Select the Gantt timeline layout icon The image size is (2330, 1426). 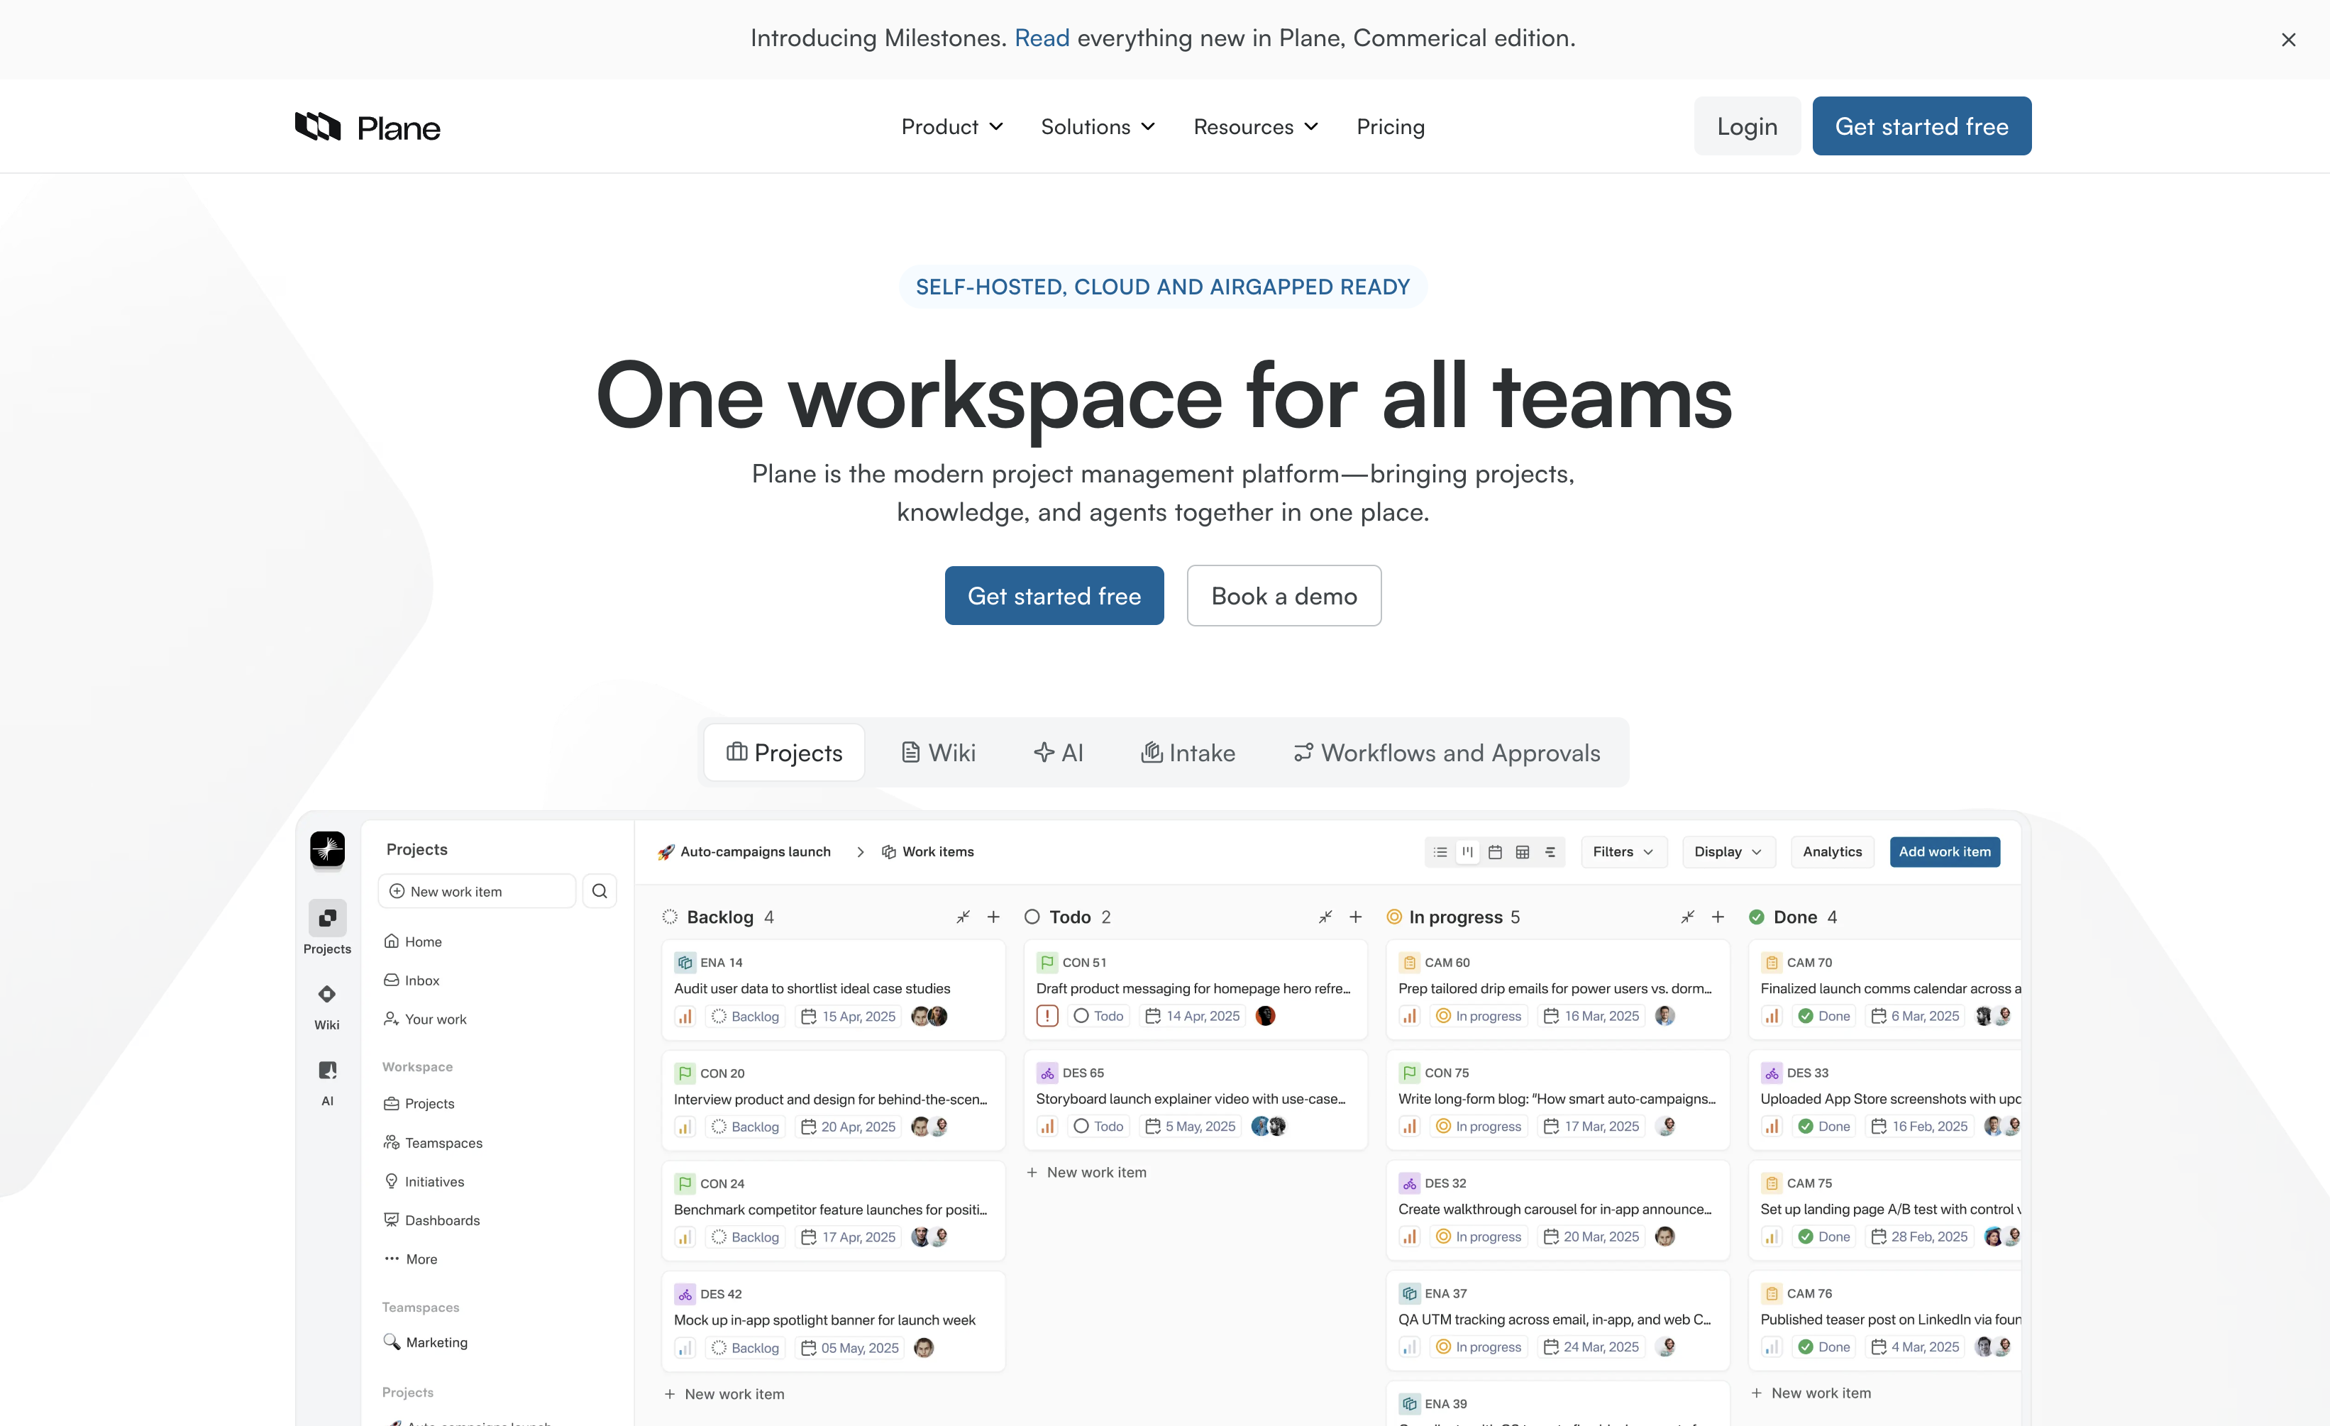1550,852
